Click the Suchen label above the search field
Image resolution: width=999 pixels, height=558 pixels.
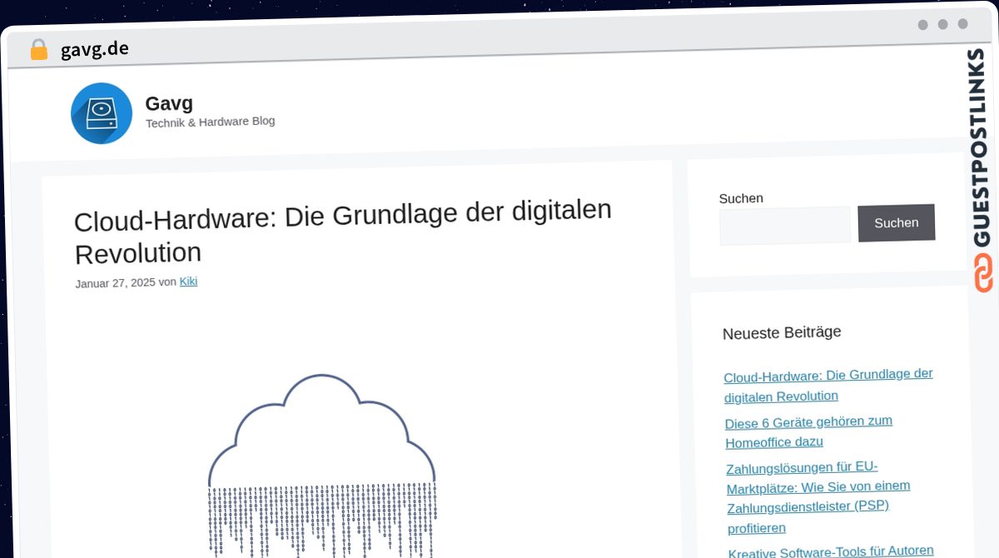(741, 198)
